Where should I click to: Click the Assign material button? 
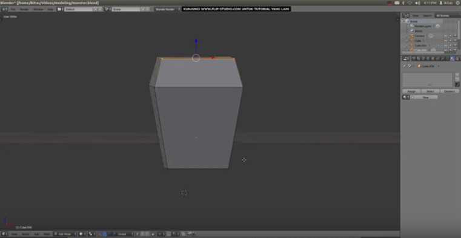411,91
